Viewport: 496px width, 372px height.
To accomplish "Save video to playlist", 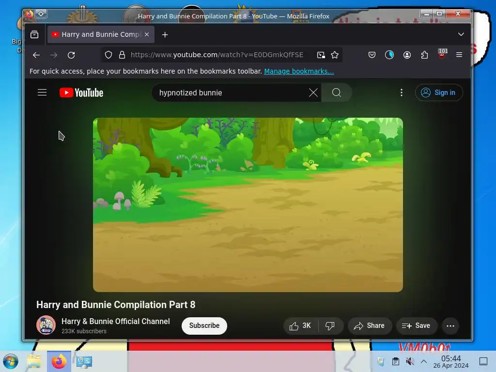I will pos(416,326).
